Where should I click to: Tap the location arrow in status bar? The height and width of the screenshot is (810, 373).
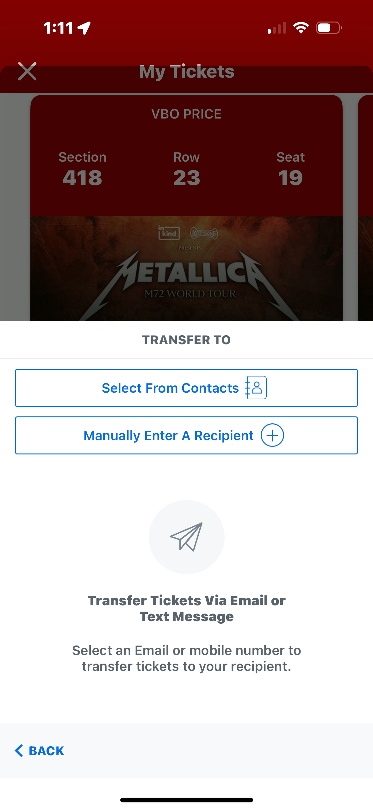[x=84, y=28]
